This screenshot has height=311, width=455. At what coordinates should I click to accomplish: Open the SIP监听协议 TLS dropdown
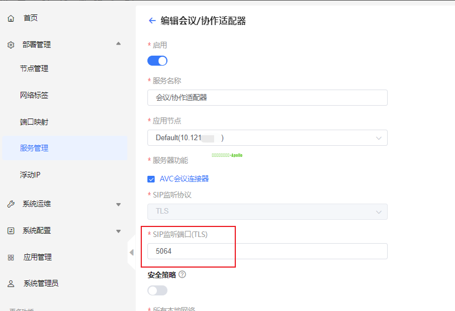click(267, 211)
